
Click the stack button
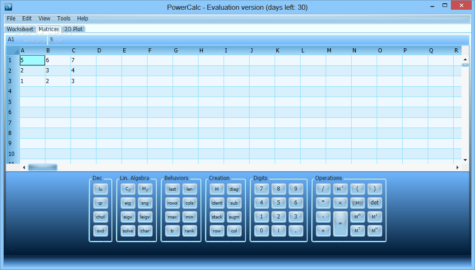(x=217, y=217)
